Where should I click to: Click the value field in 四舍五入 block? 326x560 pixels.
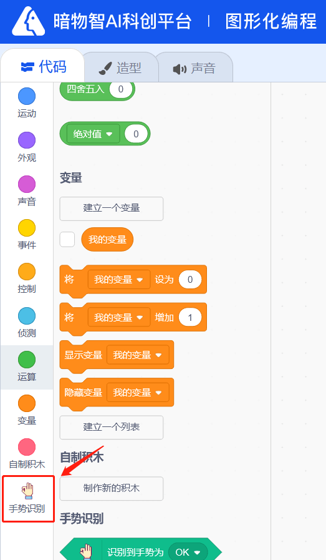tap(120, 89)
